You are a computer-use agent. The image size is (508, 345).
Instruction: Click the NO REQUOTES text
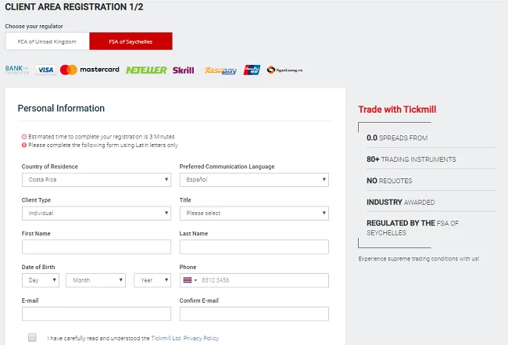pyautogui.click(x=389, y=181)
